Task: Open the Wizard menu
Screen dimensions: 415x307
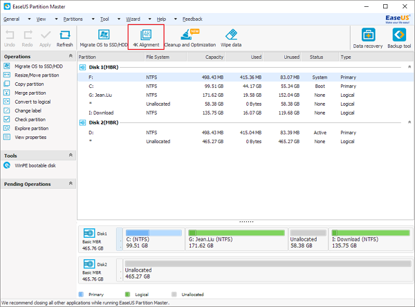Action: pos(133,19)
